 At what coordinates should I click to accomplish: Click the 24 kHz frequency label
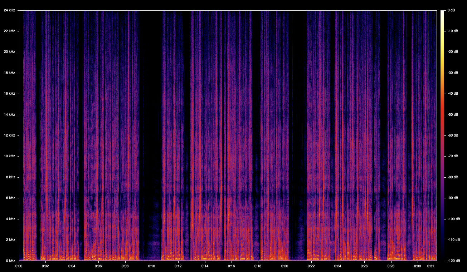pyautogui.click(x=9, y=10)
